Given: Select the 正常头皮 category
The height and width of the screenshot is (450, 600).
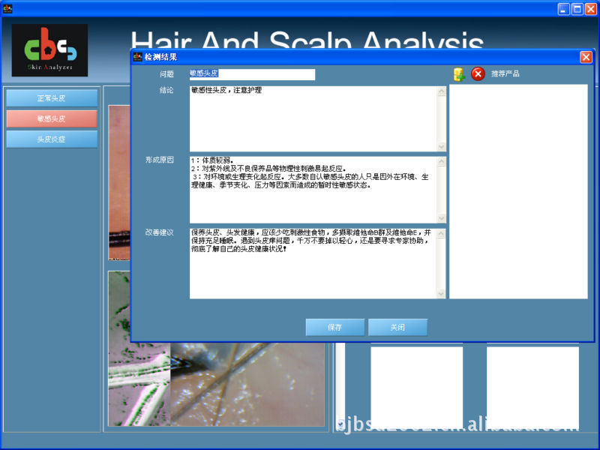Looking at the screenshot, I should point(52,98).
